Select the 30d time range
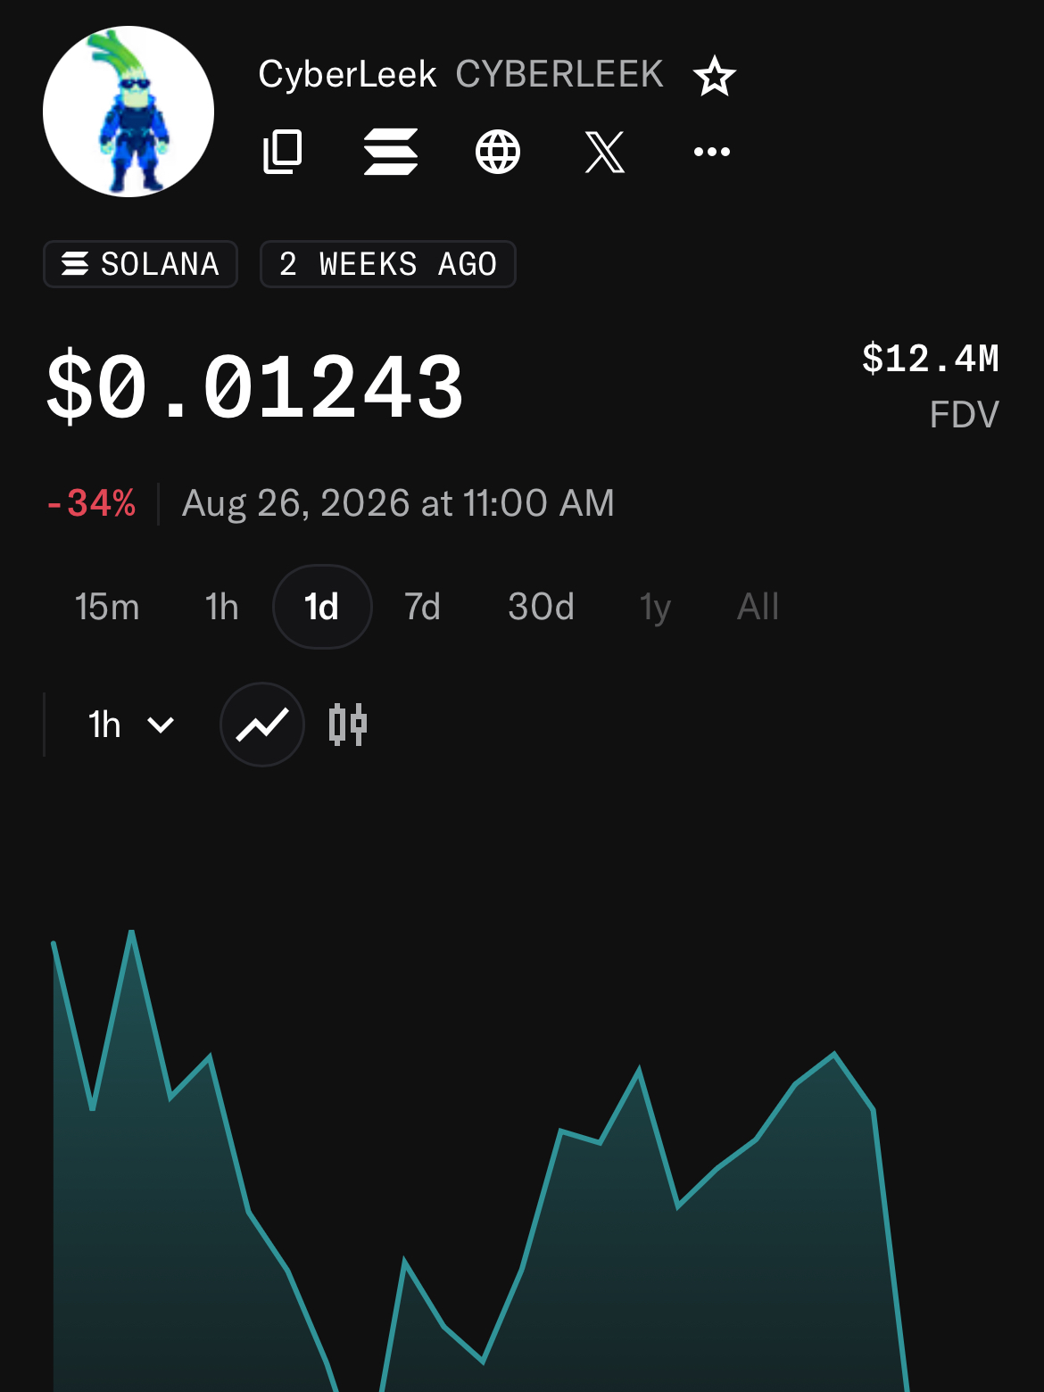 tap(541, 607)
